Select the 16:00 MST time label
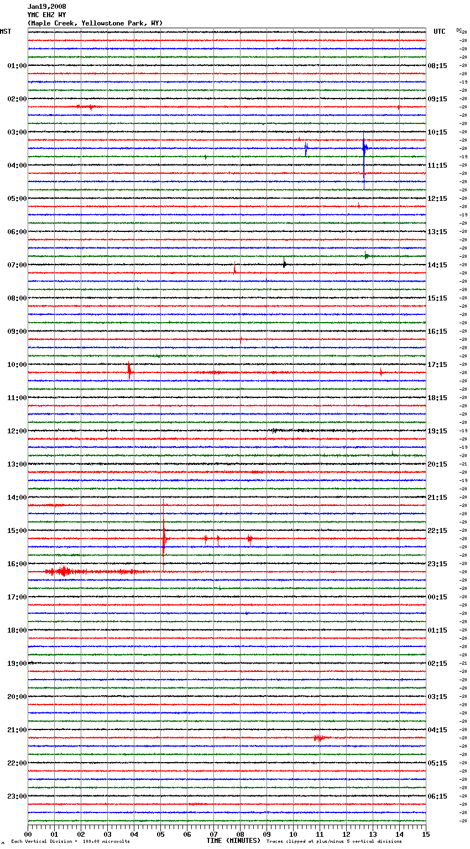This screenshot has height=849, width=470. point(17,564)
